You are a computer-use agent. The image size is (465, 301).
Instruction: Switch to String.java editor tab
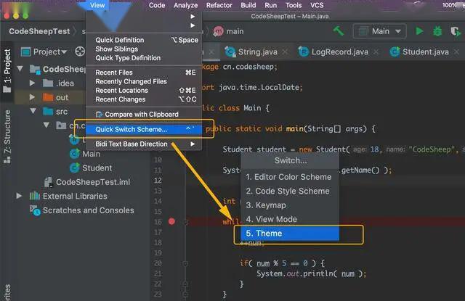(258, 51)
